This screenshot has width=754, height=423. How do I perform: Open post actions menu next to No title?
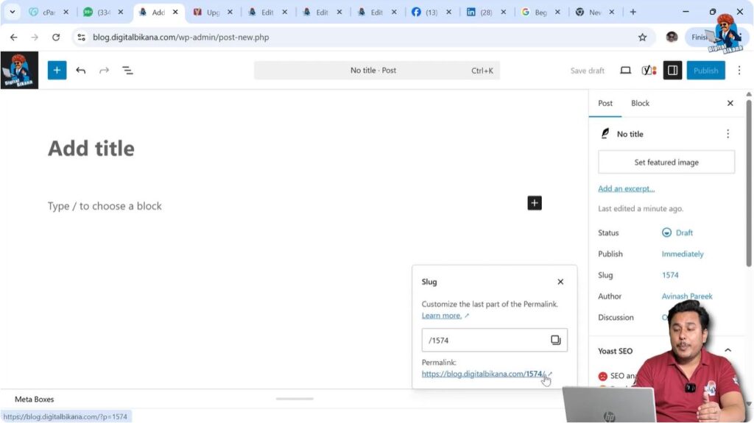727,134
